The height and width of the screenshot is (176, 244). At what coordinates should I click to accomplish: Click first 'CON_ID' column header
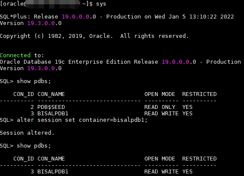[24, 94]
